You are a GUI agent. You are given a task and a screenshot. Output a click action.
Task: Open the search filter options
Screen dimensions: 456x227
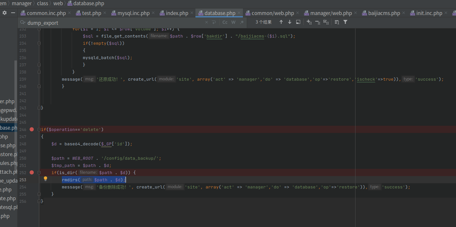click(x=345, y=22)
